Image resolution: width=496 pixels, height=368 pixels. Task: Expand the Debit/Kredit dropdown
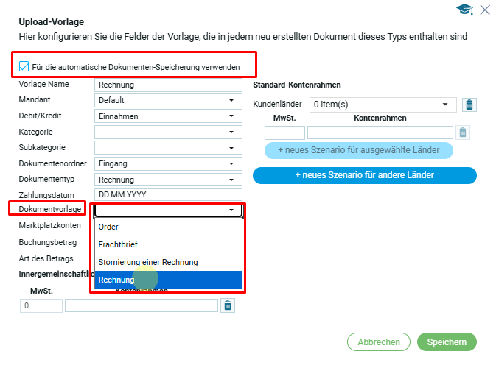pos(168,116)
